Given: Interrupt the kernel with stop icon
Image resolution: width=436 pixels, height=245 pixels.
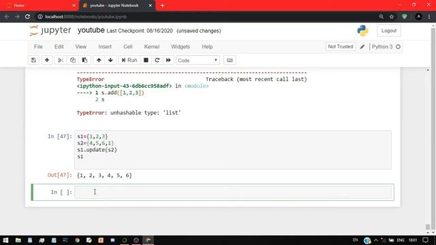Looking at the screenshot, I should click(x=146, y=61).
